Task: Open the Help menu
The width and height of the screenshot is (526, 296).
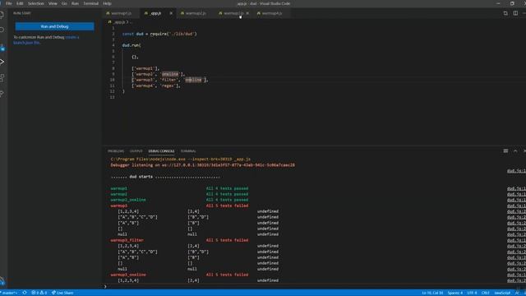Action: 107,3
